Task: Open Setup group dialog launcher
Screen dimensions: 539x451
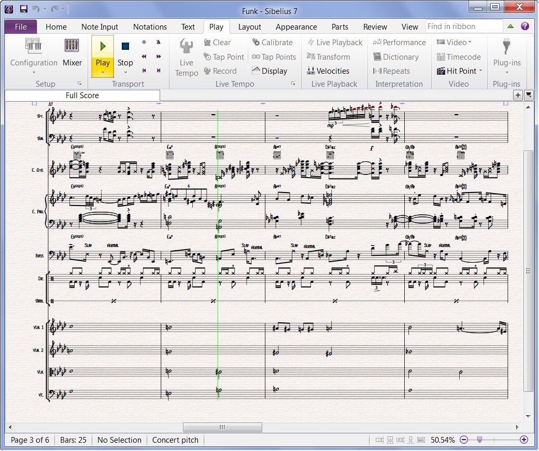Action: click(x=80, y=84)
